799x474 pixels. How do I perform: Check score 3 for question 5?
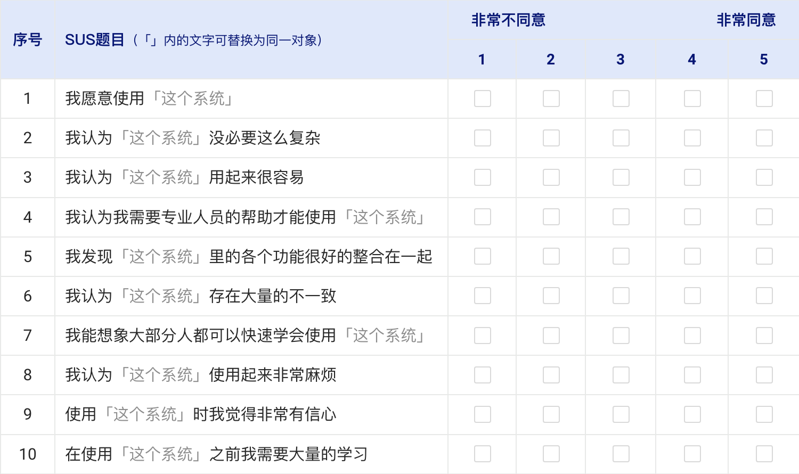tap(621, 256)
